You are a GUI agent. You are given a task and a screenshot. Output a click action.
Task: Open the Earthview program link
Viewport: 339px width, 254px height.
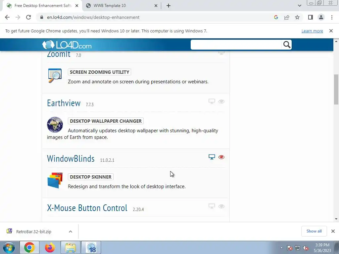tap(64, 103)
